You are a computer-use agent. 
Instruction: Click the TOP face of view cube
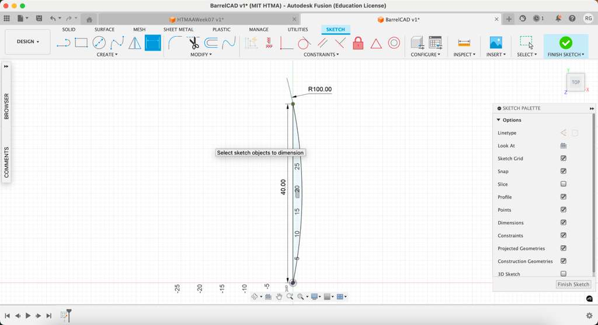coord(575,82)
